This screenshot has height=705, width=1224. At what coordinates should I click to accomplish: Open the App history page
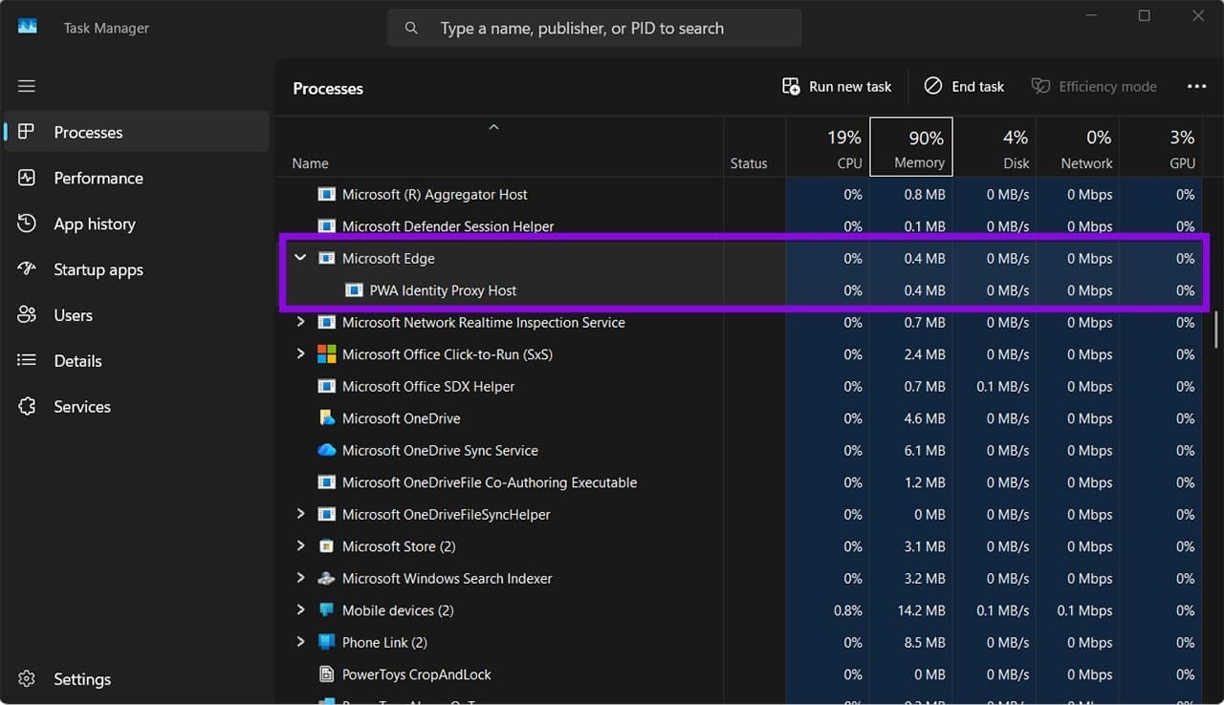point(136,224)
